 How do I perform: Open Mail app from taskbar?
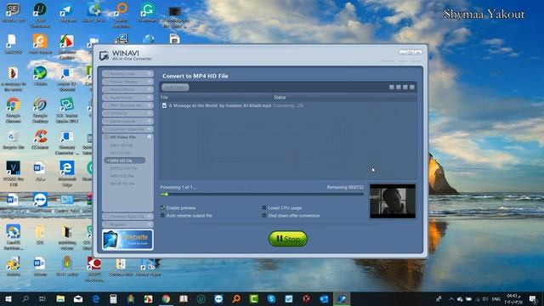click(78, 299)
